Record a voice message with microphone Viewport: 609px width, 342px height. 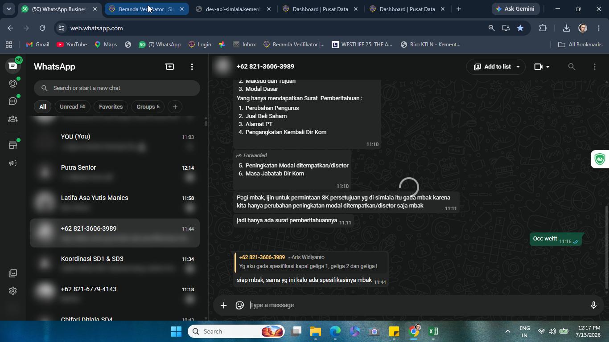tap(593, 305)
